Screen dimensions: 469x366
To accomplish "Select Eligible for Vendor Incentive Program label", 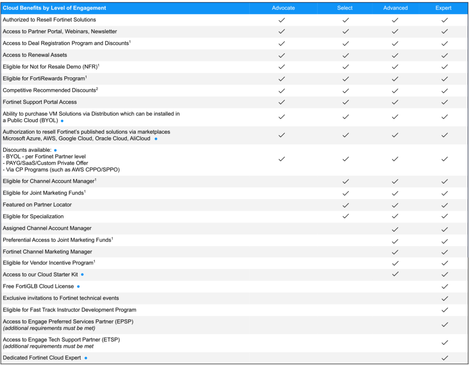I will [49, 263].
